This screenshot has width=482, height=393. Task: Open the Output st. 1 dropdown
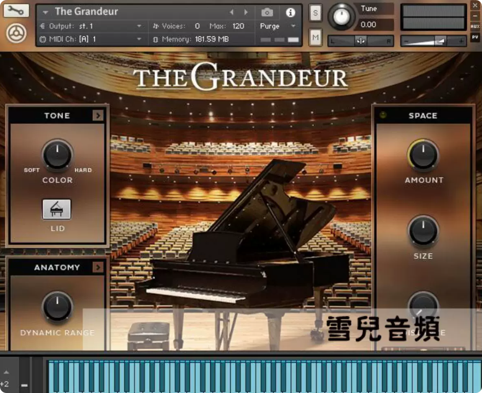pyautogui.click(x=139, y=26)
